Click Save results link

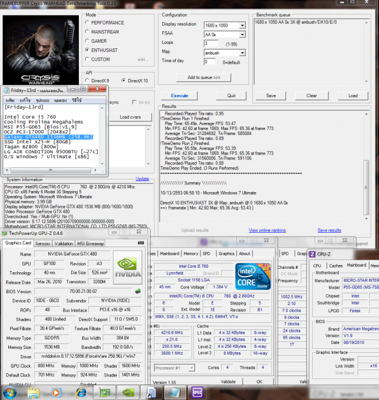(x=329, y=231)
